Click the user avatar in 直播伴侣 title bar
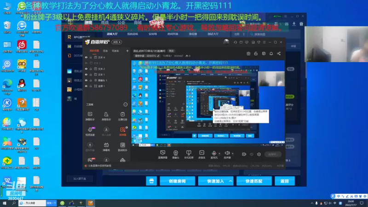Screen dimensions: 368x207 pyautogui.click(x=226, y=42)
